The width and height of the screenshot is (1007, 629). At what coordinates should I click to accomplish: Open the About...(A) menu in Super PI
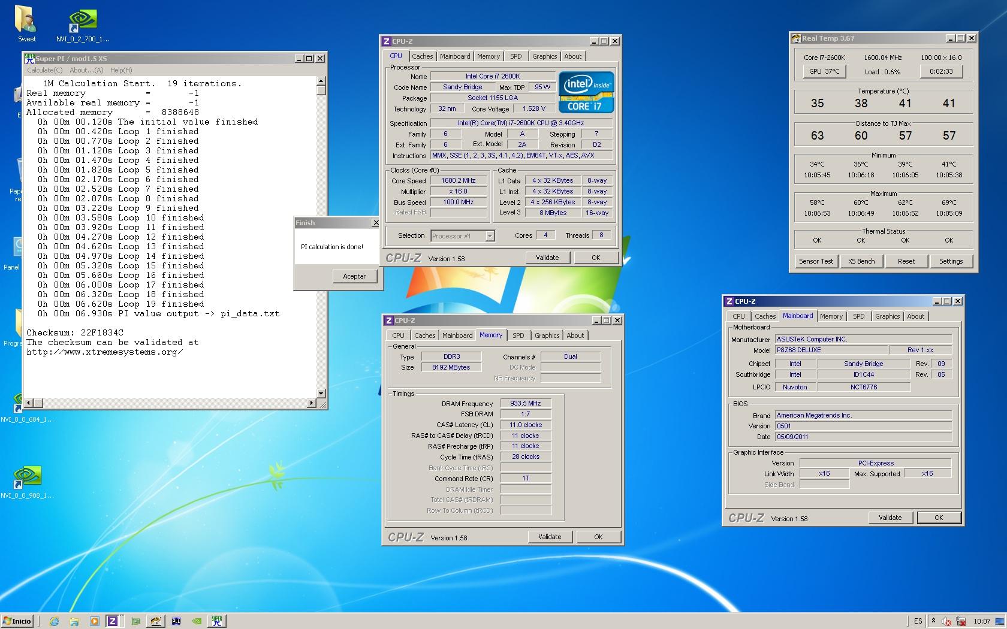pyautogui.click(x=86, y=70)
